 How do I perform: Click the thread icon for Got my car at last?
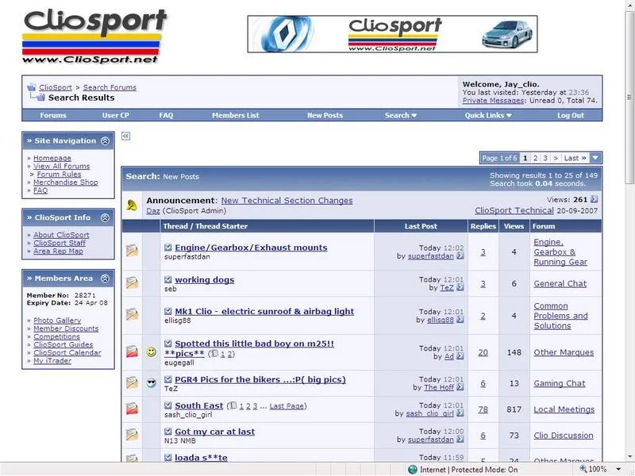tap(132, 435)
